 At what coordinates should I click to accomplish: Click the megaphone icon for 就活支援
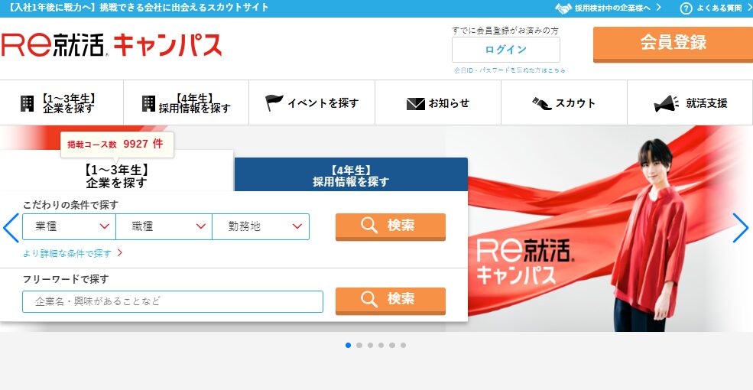[667, 103]
